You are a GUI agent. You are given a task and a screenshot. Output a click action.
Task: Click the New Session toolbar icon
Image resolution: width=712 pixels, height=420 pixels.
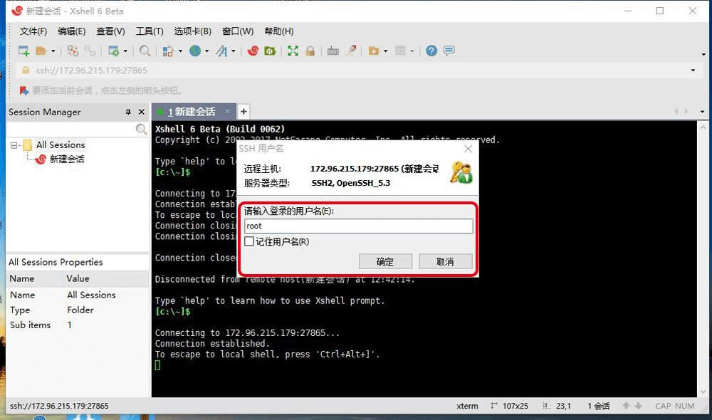(23, 51)
